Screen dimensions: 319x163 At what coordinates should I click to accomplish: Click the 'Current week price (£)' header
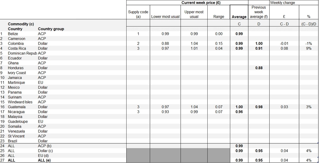coord(201,3)
